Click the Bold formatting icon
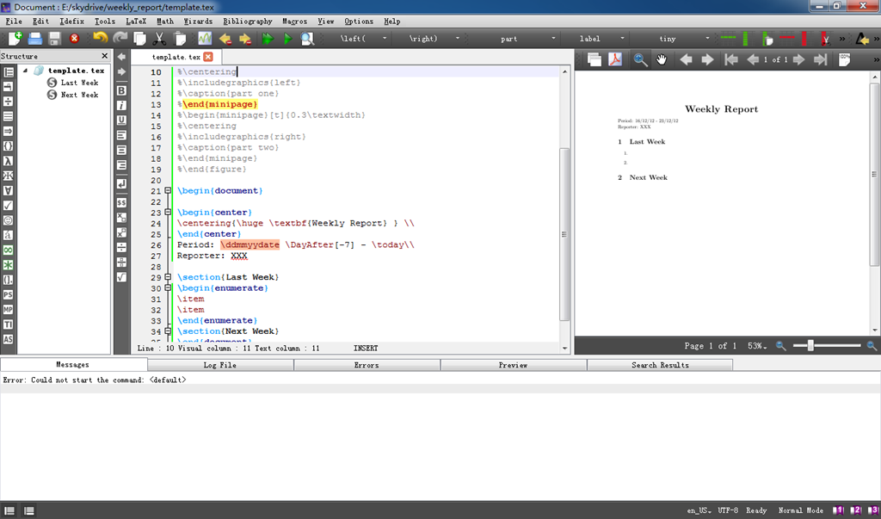Image resolution: width=881 pixels, height=519 pixels. (121, 90)
